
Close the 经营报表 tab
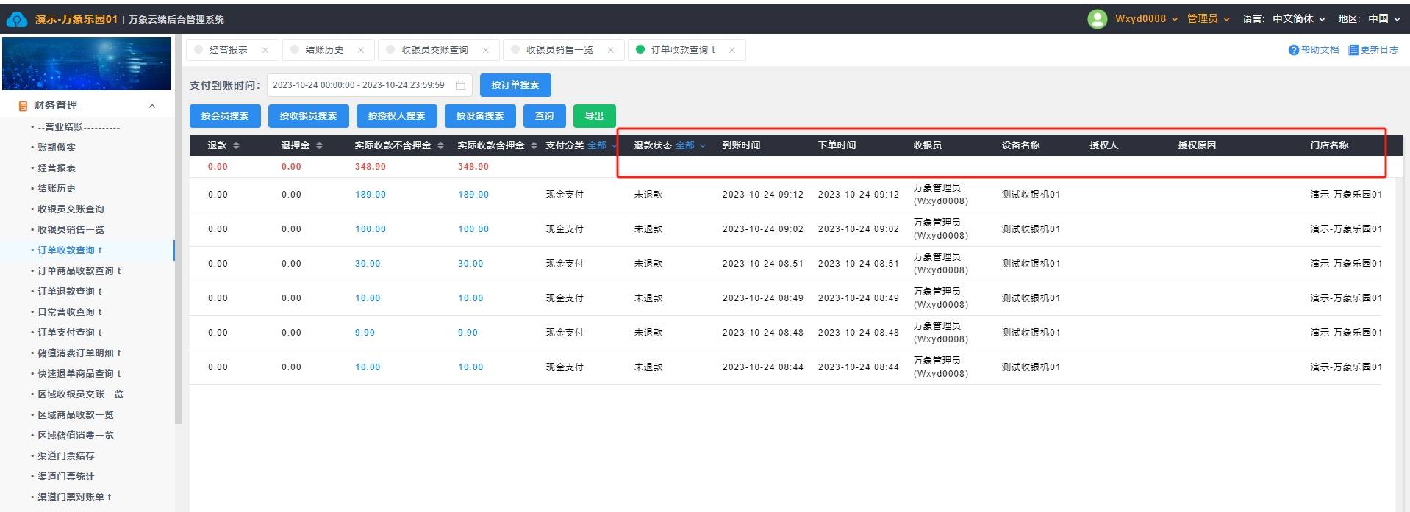[x=265, y=50]
